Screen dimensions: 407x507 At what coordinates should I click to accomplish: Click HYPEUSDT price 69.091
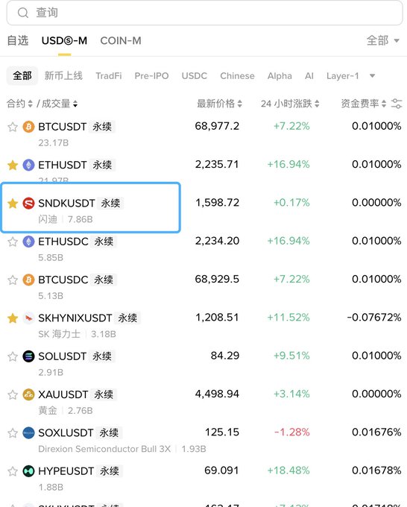pos(222,470)
